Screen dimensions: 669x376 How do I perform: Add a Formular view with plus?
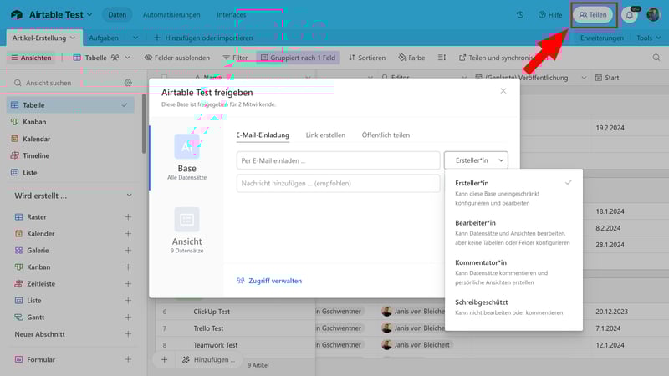[x=128, y=359]
